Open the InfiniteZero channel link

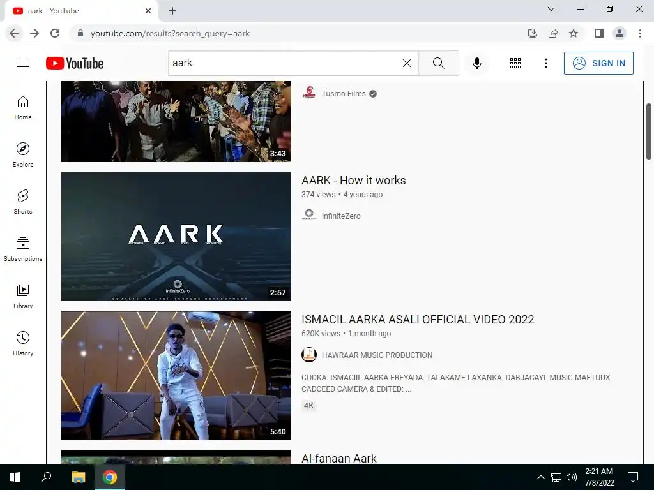[341, 216]
